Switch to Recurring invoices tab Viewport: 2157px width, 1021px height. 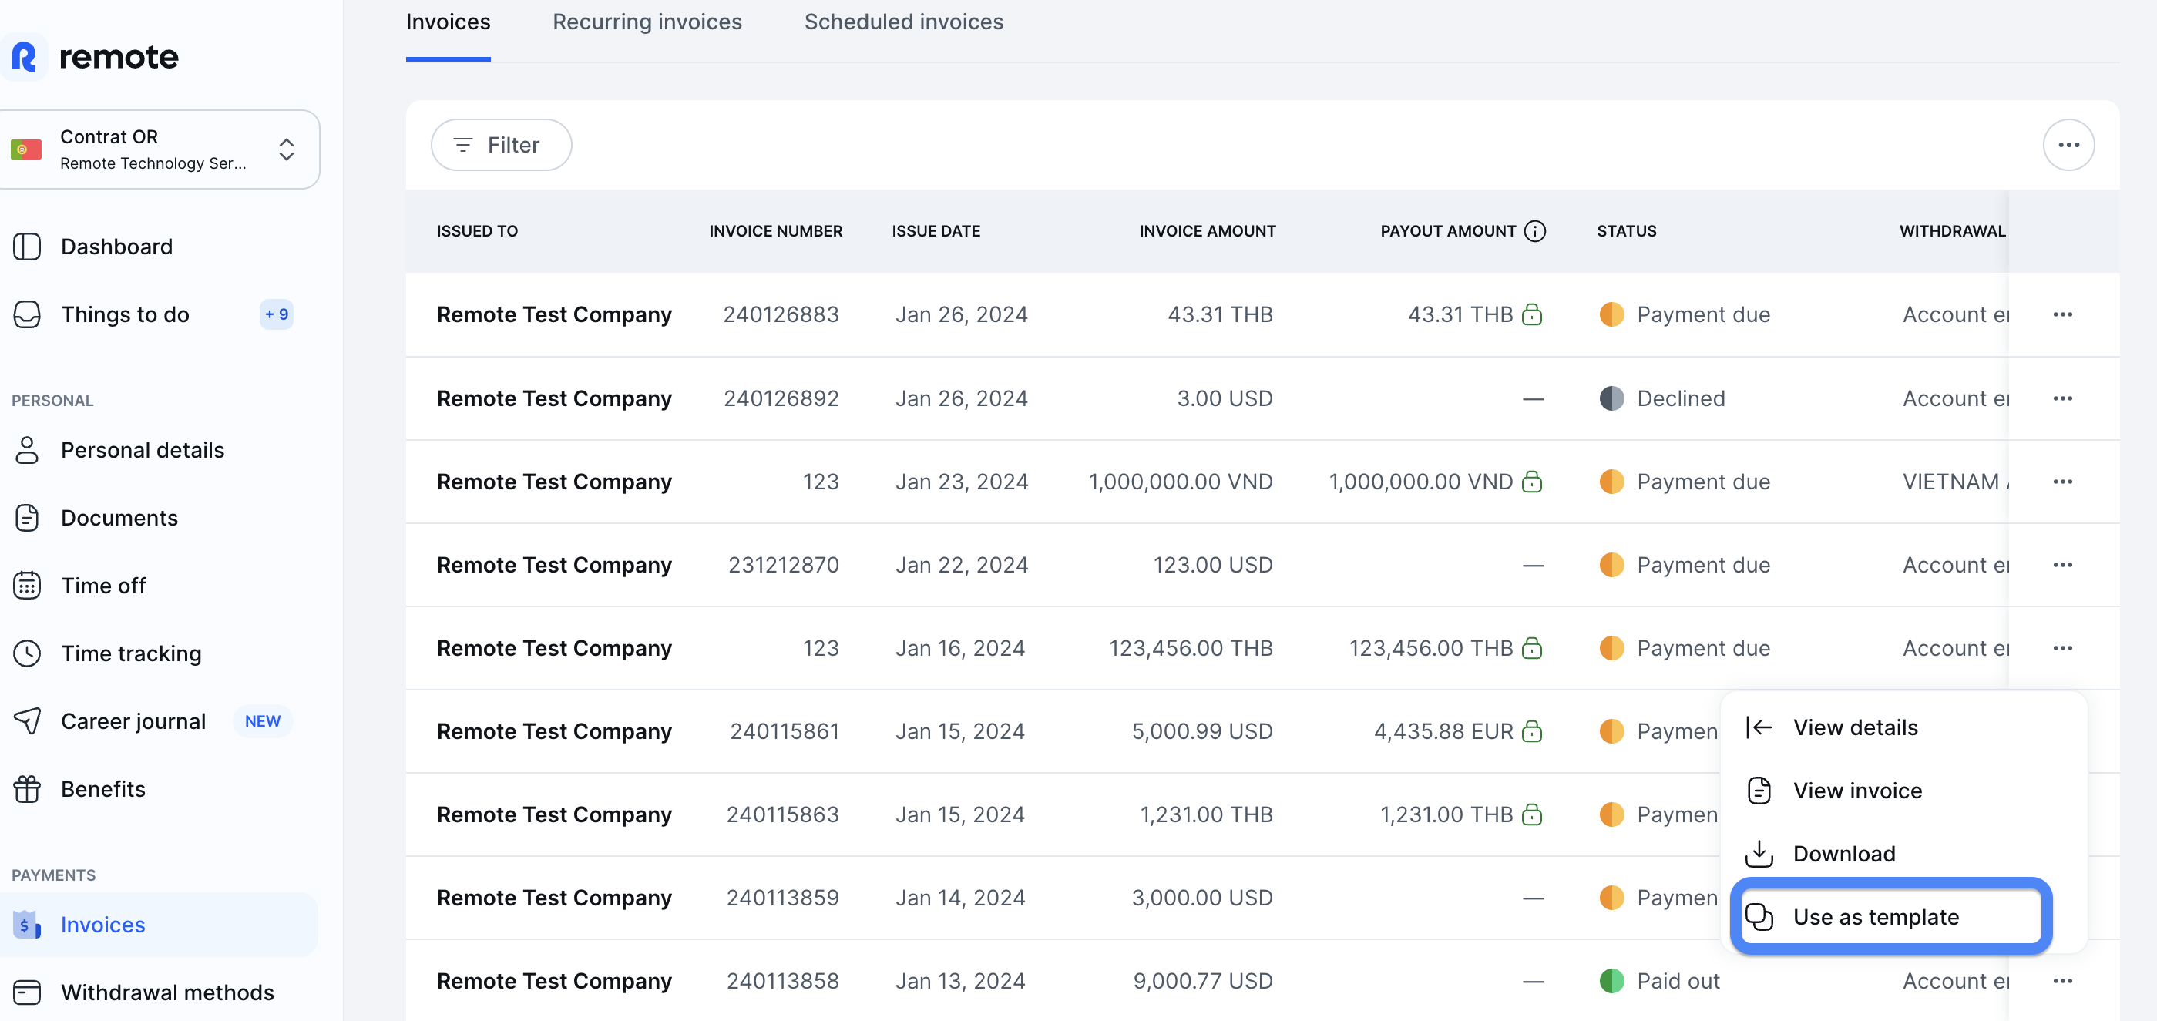click(x=647, y=22)
